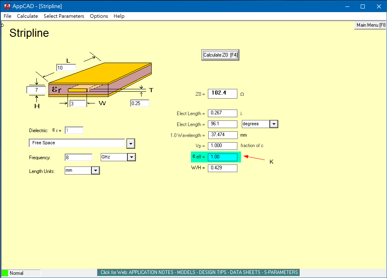Open web links banner for application notes

[199, 272]
